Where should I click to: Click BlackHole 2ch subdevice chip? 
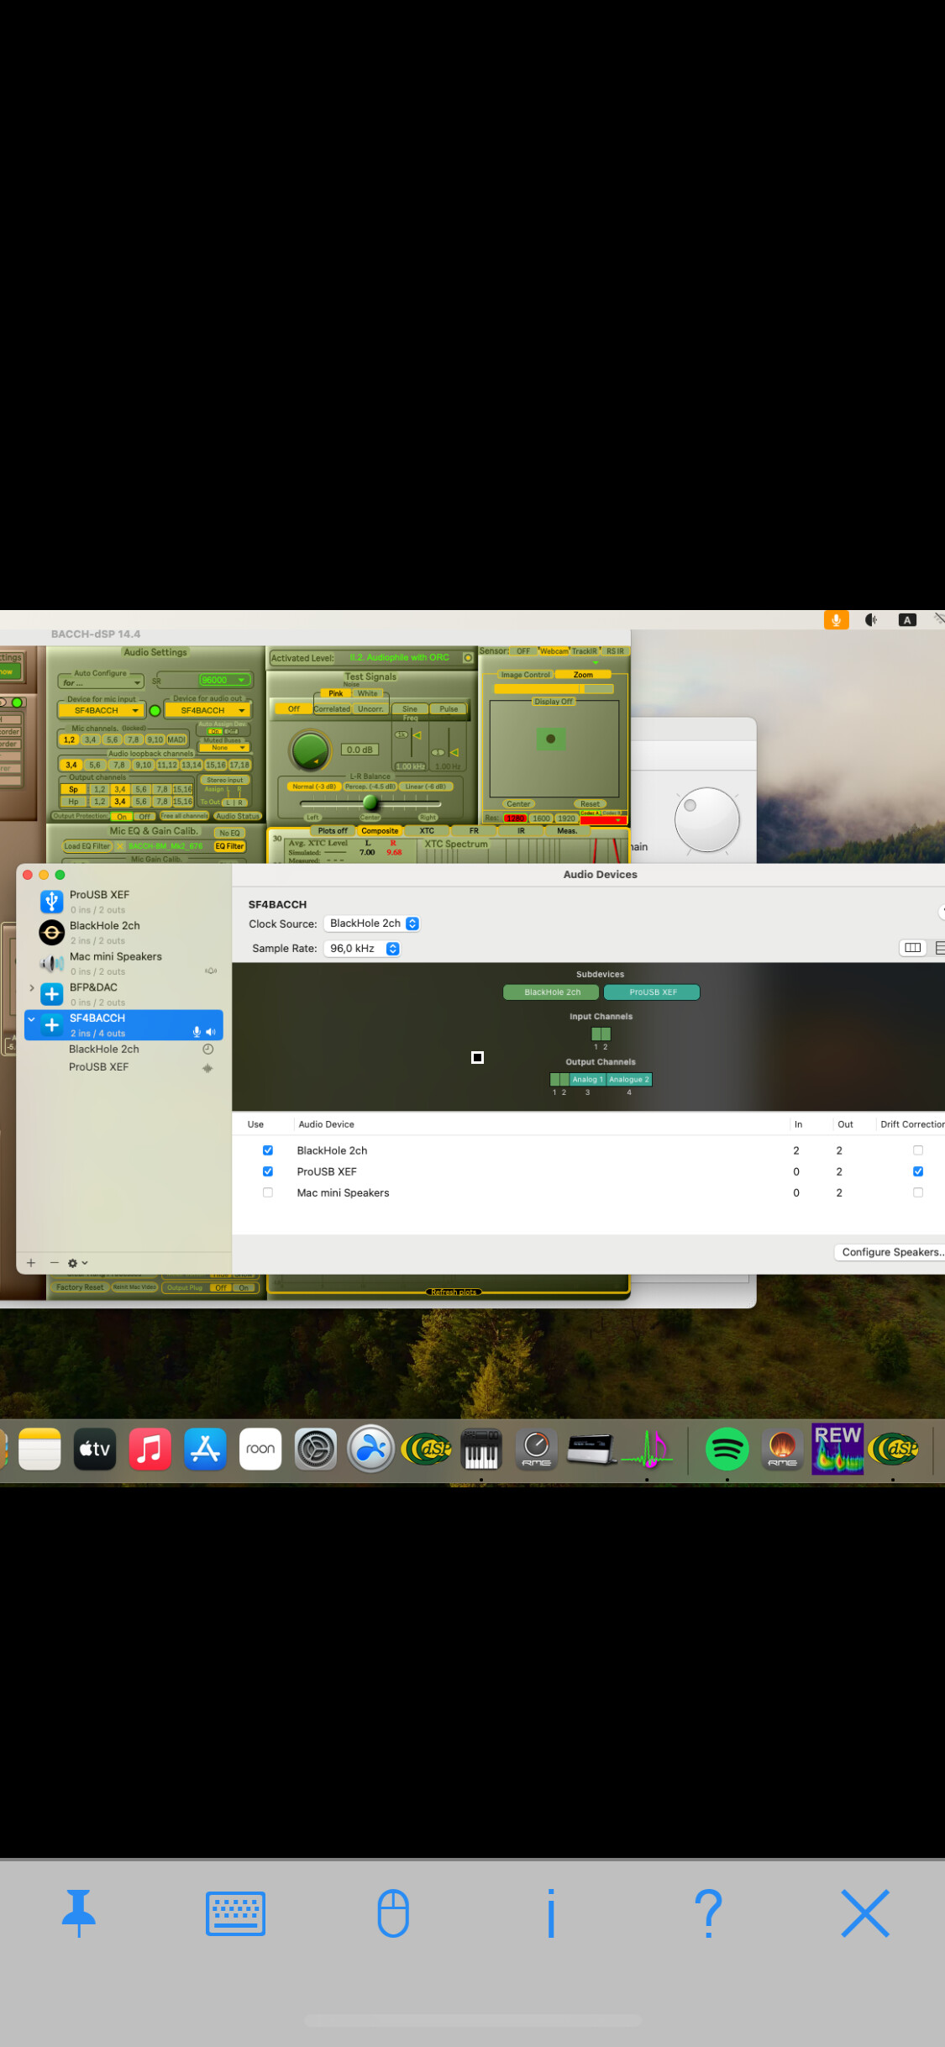click(x=552, y=992)
